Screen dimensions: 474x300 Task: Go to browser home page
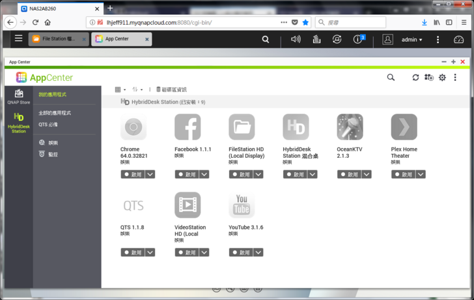[48, 22]
